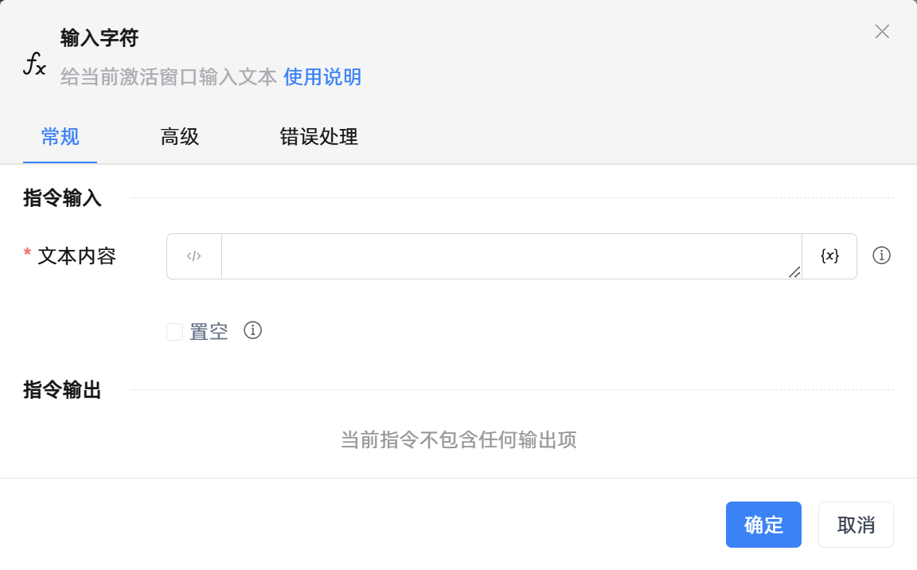Enable the 置空 checkbox
Screen dimensions: 917x570
pyautogui.click(x=174, y=330)
